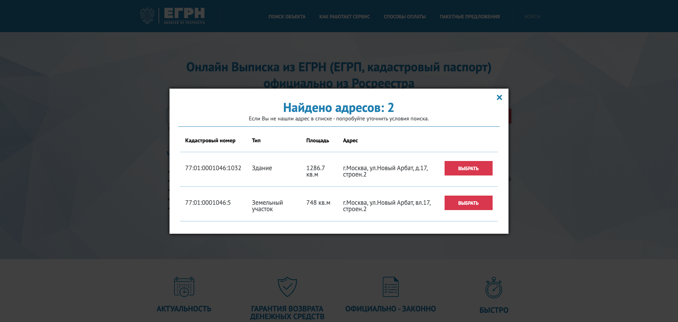Click the АКТУАЛЬНОСТЬ caption
The height and width of the screenshot is (322, 678).
[x=184, y=309]
